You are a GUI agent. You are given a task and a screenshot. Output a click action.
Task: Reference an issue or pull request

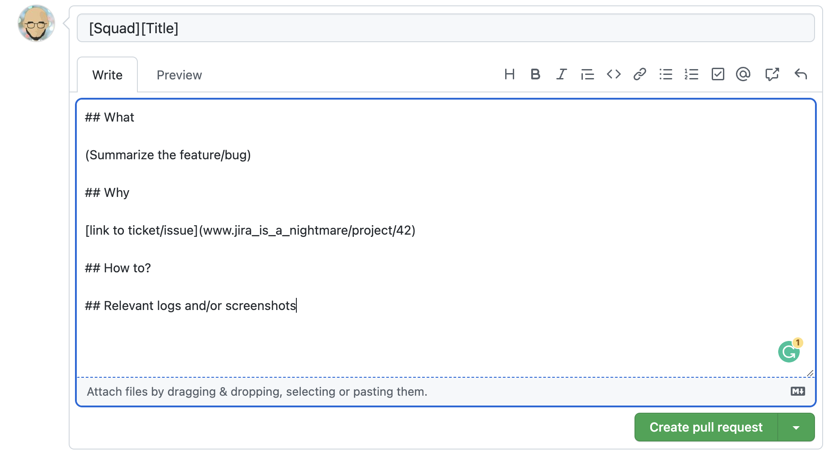772,74
